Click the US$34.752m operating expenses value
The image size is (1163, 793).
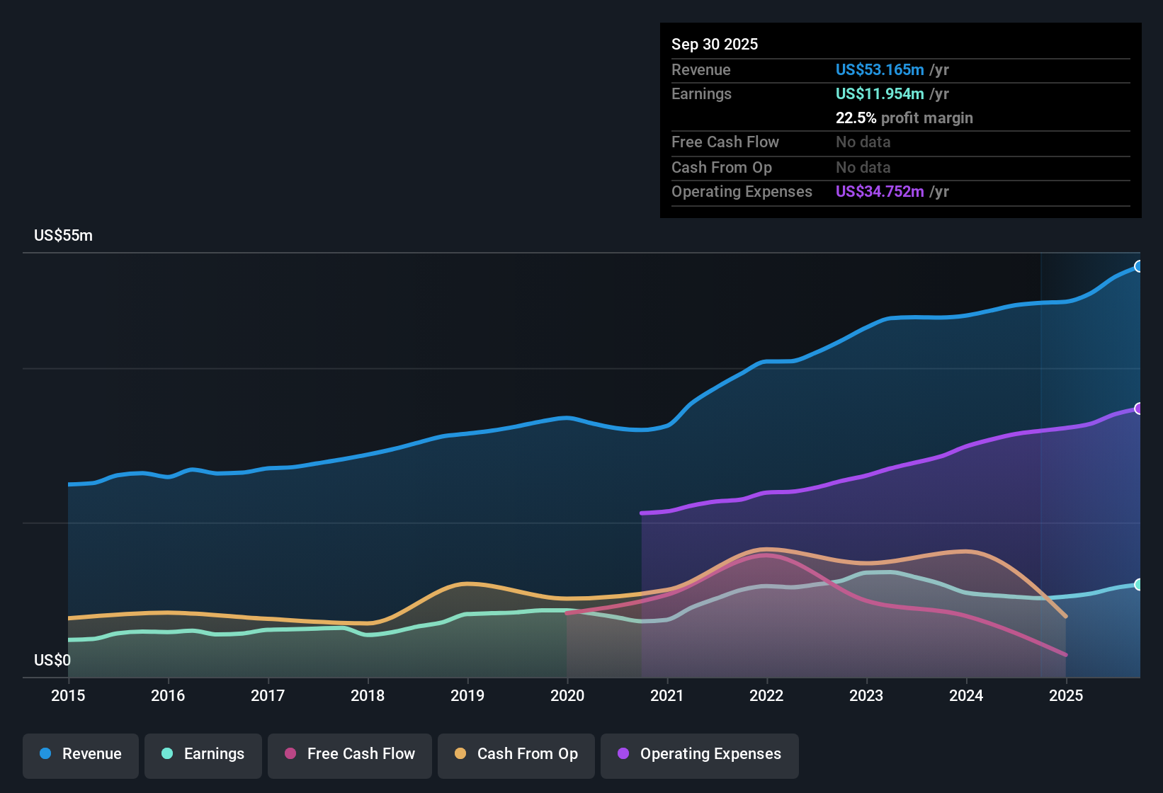[880, 191]
